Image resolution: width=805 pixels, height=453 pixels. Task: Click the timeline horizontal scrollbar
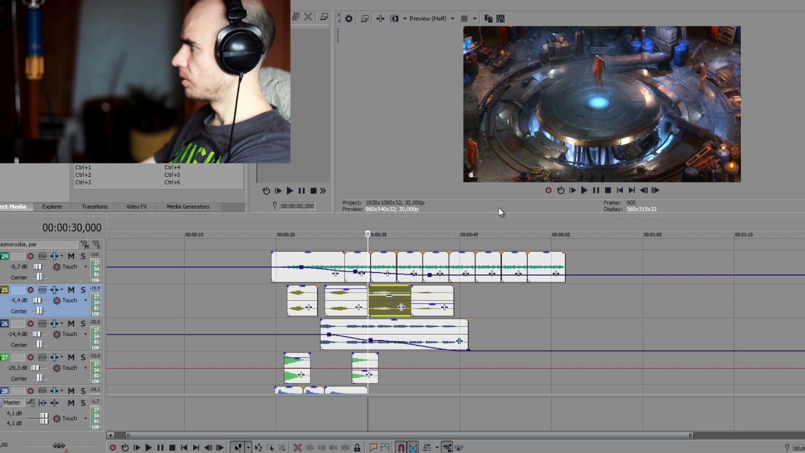[409, 435]
